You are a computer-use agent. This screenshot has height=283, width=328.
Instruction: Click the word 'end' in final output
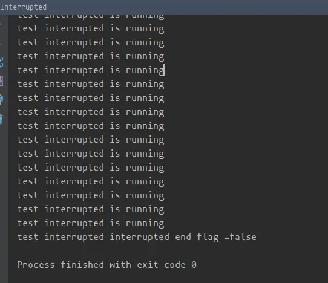183,237
